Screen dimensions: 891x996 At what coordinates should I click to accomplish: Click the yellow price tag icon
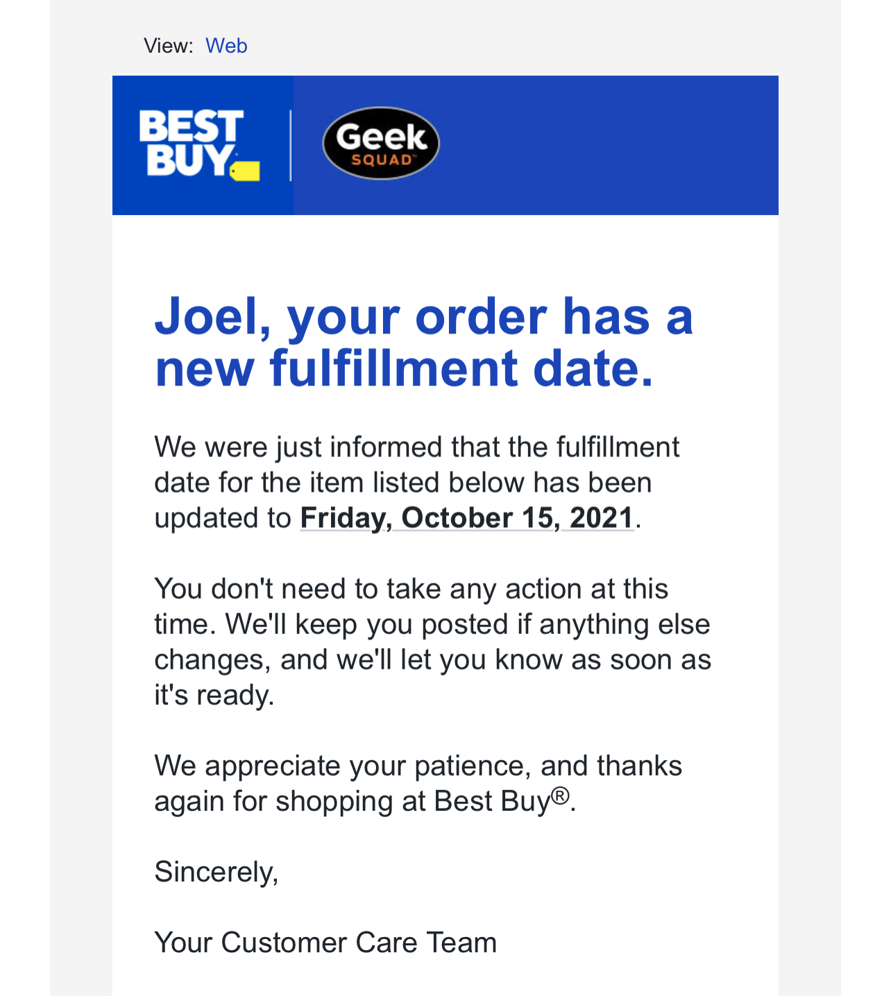245,171
